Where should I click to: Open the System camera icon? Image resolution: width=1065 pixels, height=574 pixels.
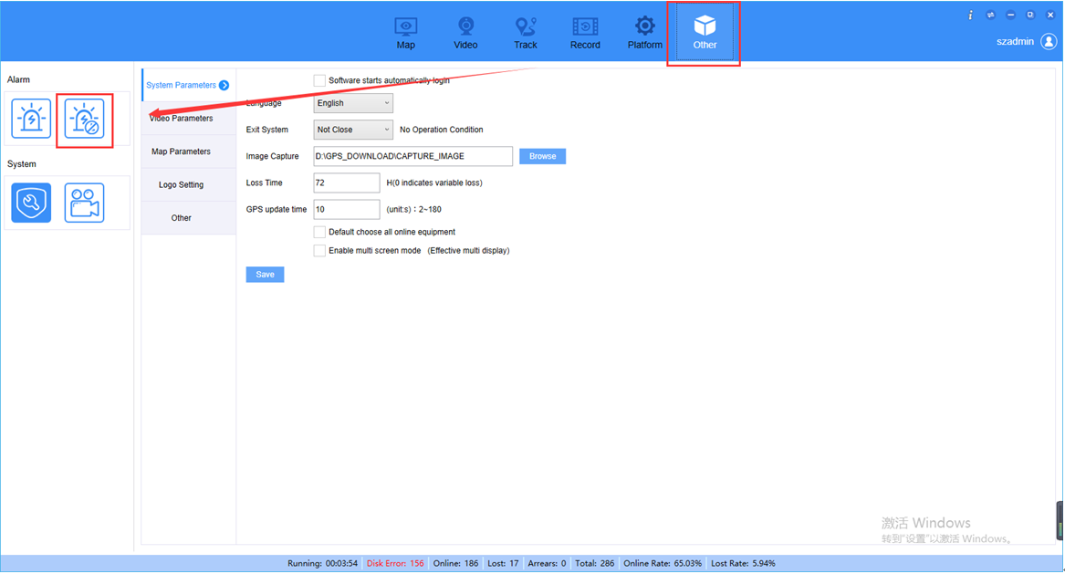coord(84,203)
